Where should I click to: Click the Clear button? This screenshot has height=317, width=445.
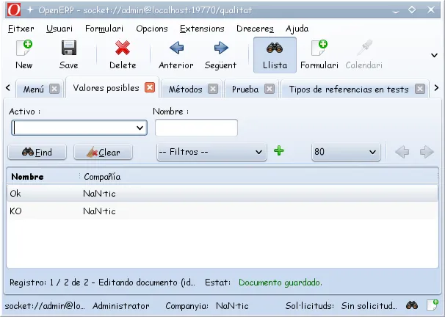[x=103, y=152]
